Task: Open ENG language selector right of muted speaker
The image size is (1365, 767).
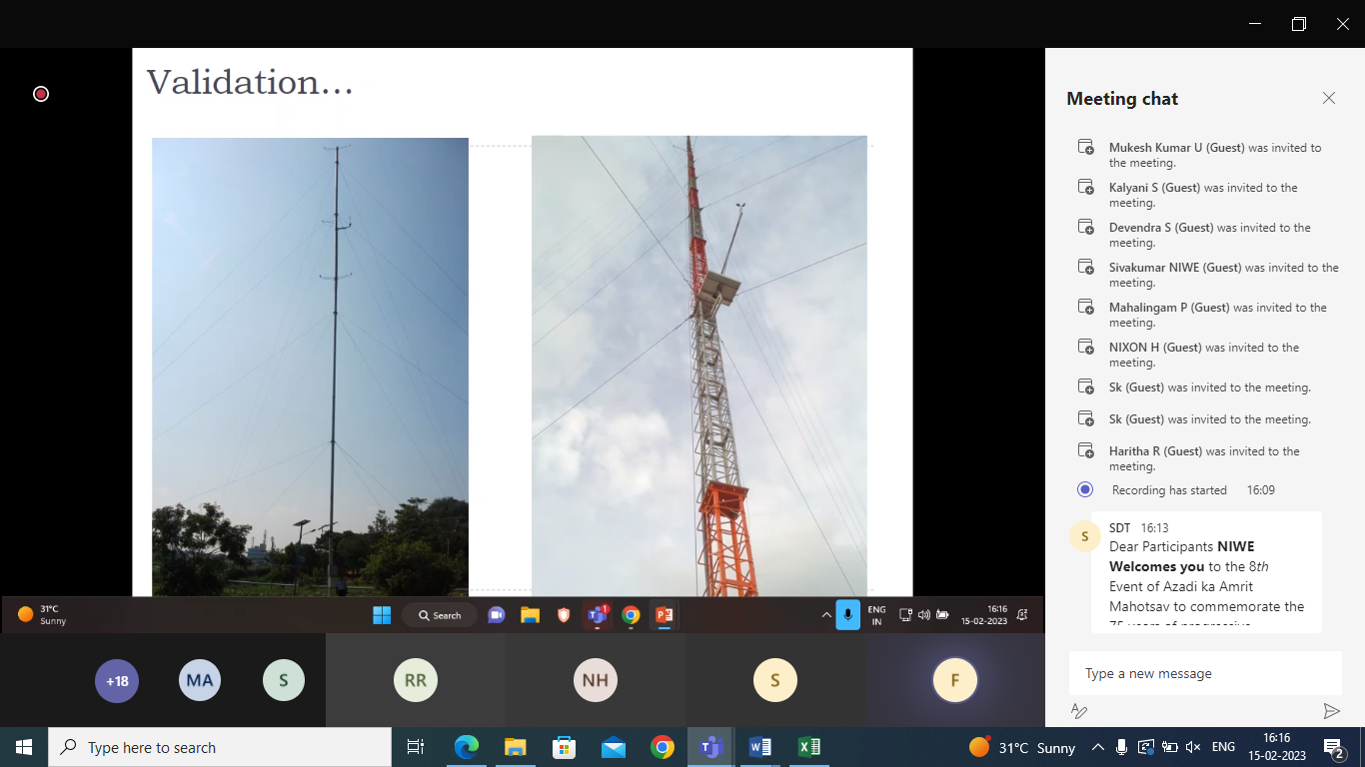Action: (1223, 747)
